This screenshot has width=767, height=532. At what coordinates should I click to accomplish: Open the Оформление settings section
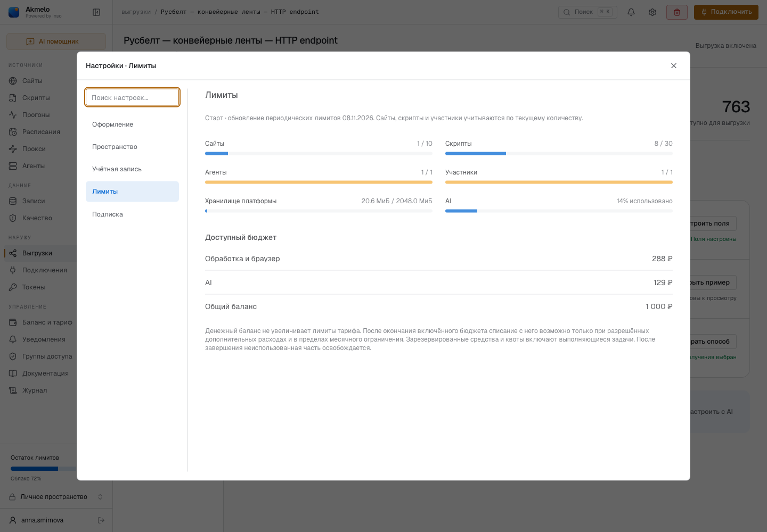[132, 124]
